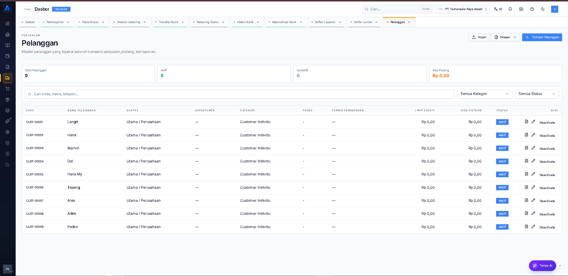Open the notifications bell icon
The width and height of the screenshot is (568, 276).
510,9
